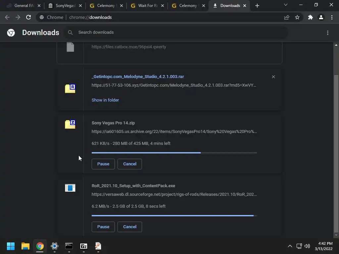Remove Melodyne Studio rar from list
Image resolution: width=339 pixels, height=254 pixels.
273,77
